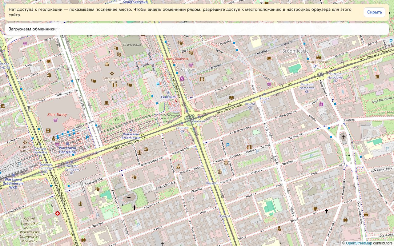
Task: Click the church cross icon below Książęca street
Action: (x=343, y=137)
